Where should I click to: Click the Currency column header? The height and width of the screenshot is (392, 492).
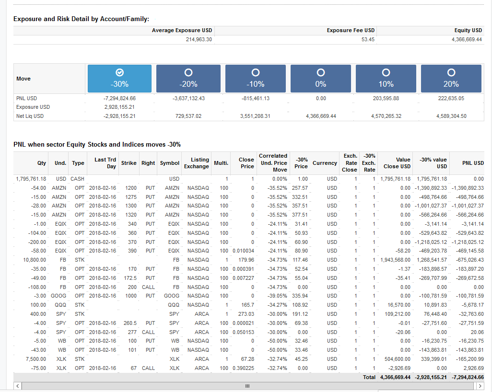pos(325,163)
